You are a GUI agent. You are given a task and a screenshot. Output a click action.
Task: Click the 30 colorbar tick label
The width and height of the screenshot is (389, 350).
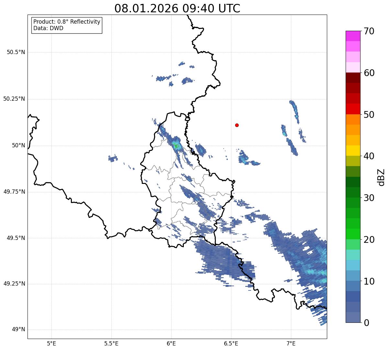(369, 198)
